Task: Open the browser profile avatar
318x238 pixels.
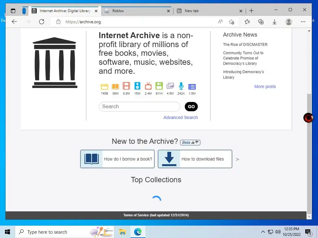Action: 288,22
